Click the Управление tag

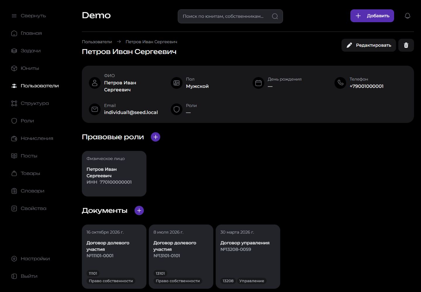pyautogui.click(x=252, y=281)
